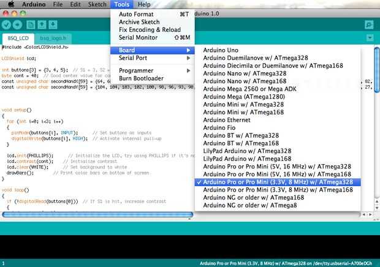Select Arduino Fio board
The image size is (380, 267).
click(x=278, y=127)
